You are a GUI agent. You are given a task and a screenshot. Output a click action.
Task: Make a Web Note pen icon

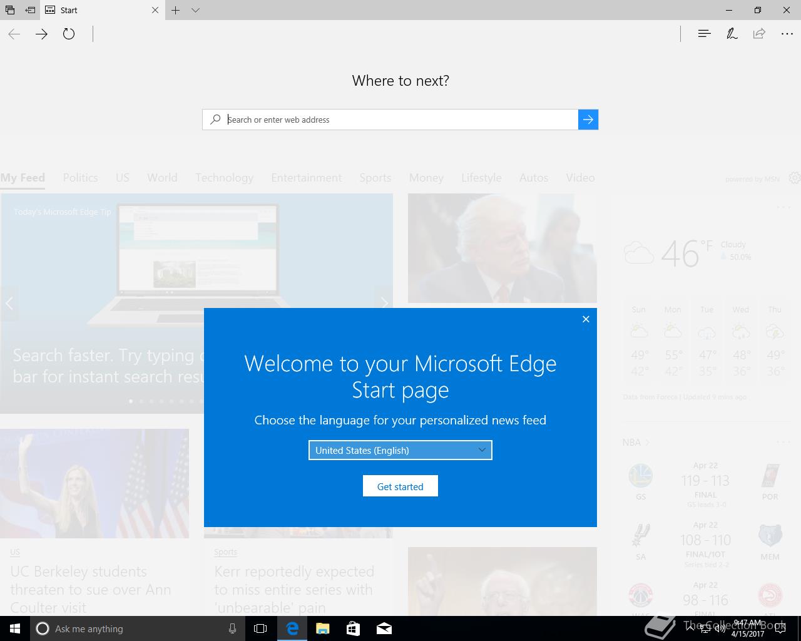(x=732, y=34)
